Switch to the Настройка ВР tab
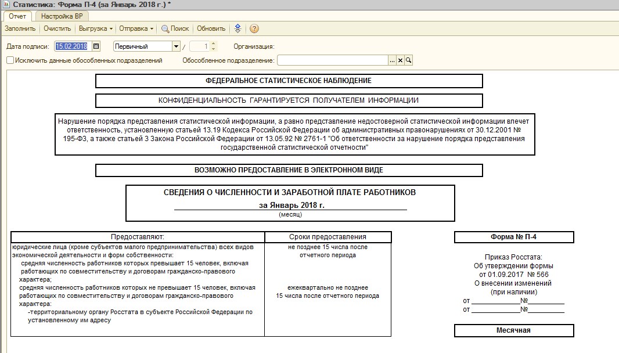The image size is (619, 353). [x=62, y=16]
